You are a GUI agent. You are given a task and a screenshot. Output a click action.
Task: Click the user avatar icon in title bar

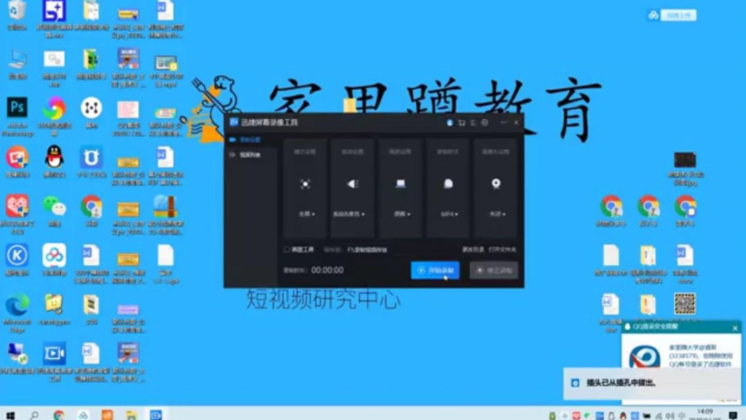451,124
